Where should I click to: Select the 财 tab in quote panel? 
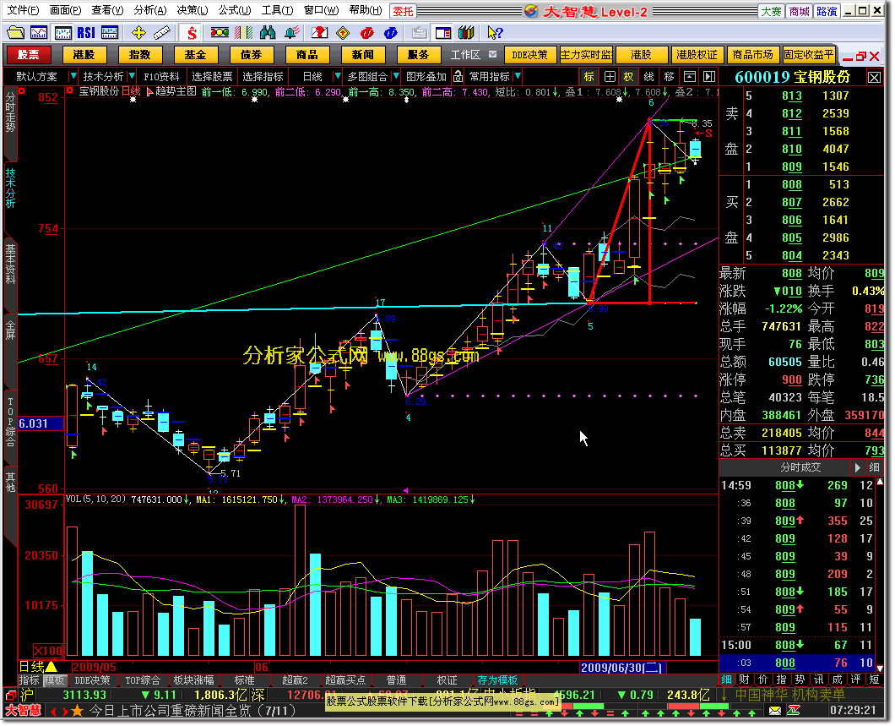pos(745,680)
